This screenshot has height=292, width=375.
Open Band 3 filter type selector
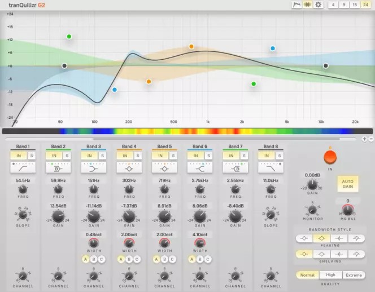(94, 167)
